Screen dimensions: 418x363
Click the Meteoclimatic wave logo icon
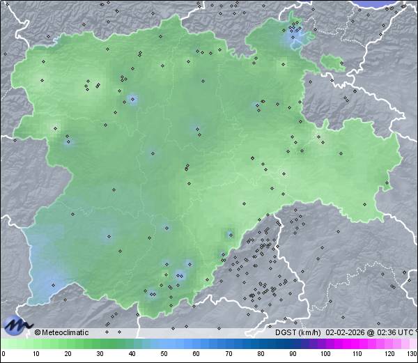tap(17, 325)
